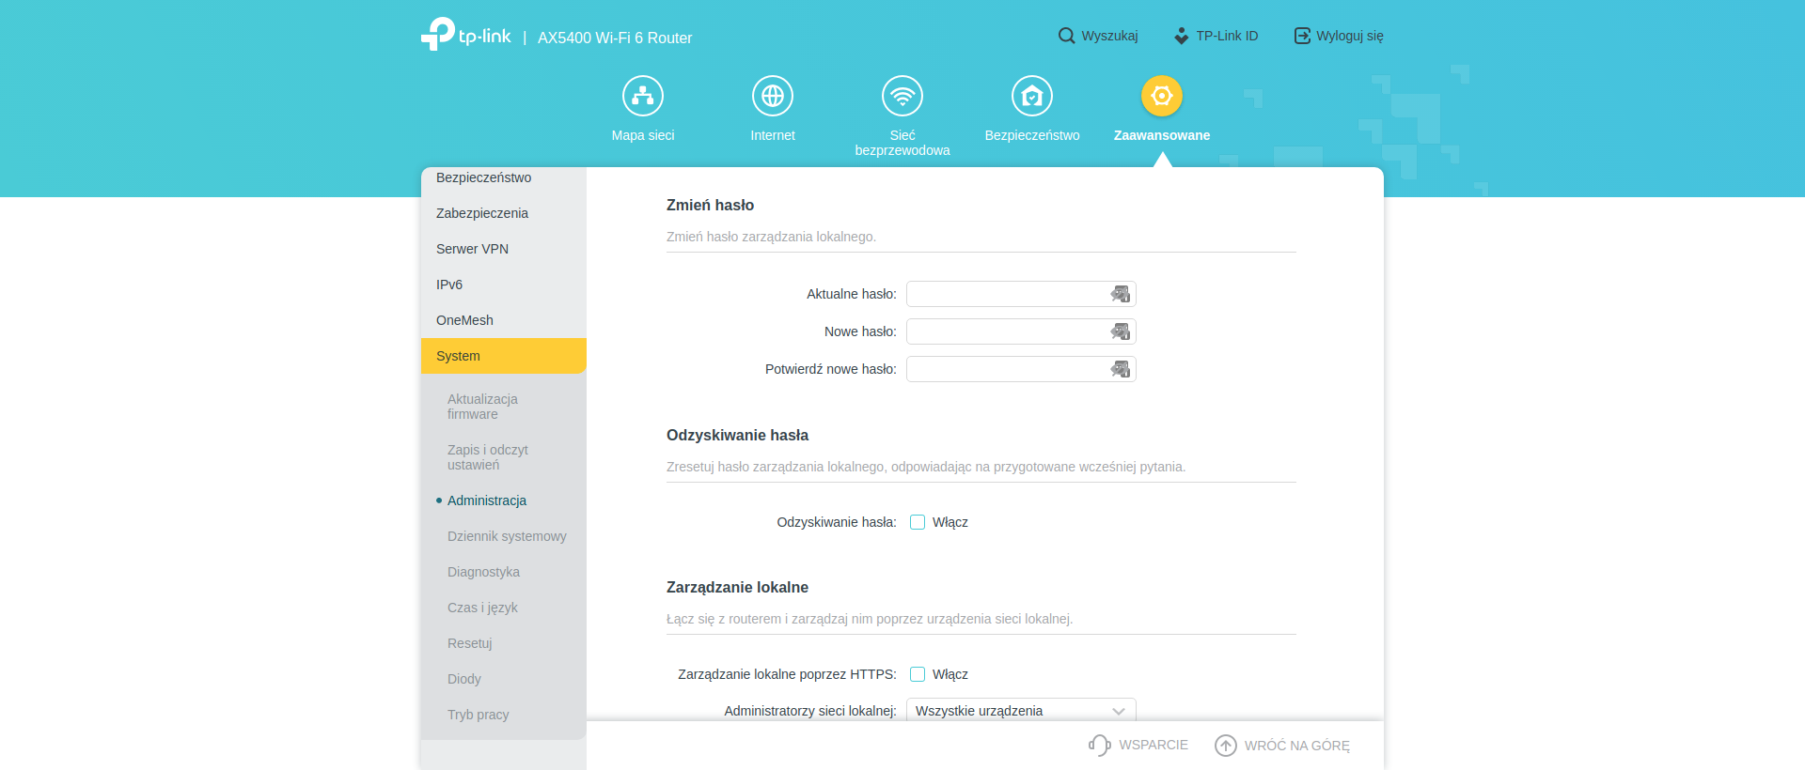Viewport: 1805px width, 770px height.
Task: Expand the Serwer VPN sidebar section
Action: coord(504,249)
